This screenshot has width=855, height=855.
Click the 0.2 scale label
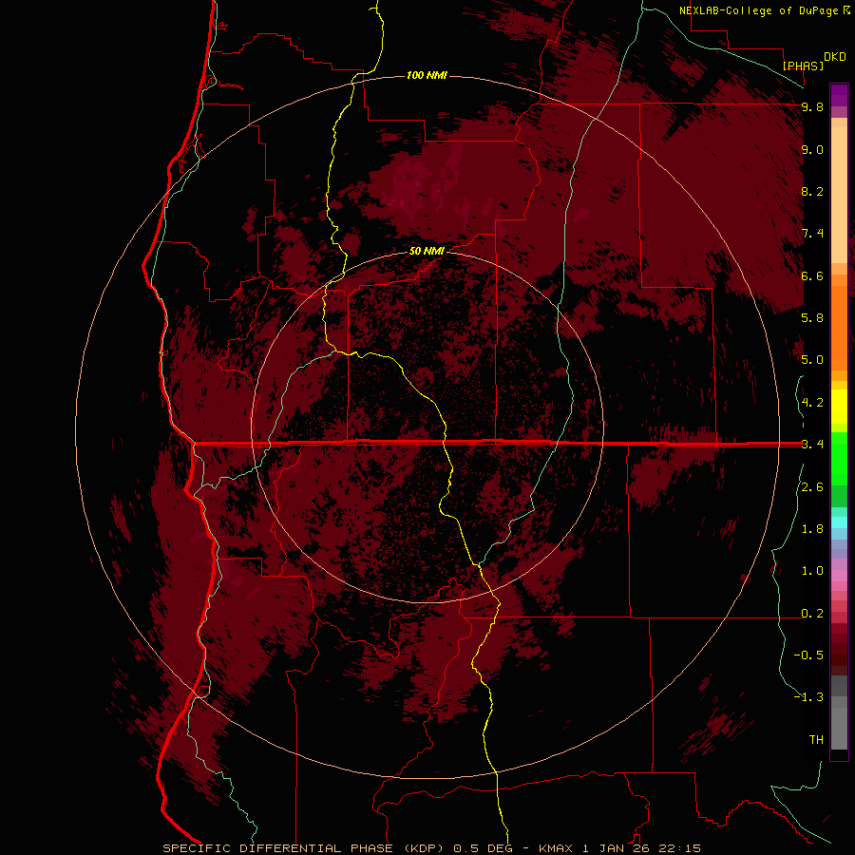[812, 614]
